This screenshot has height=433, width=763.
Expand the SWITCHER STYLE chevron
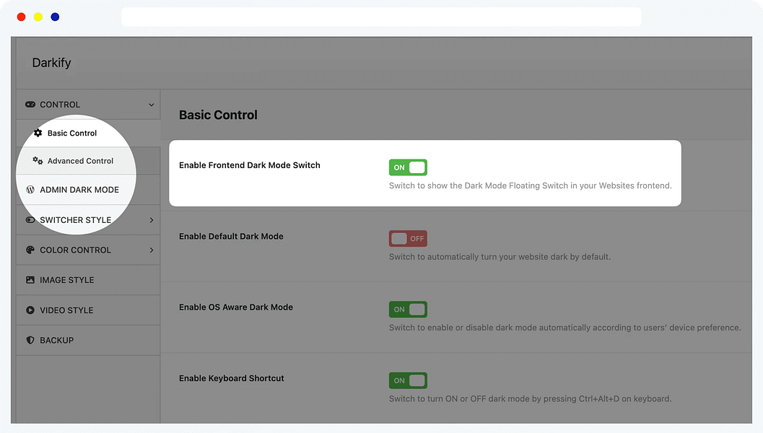tap(152, 220)
